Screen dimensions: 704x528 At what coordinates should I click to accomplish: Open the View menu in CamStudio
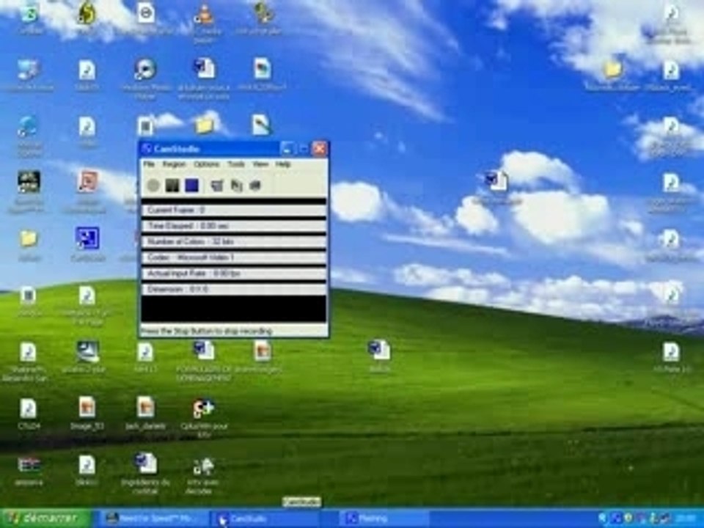point(260,164)
